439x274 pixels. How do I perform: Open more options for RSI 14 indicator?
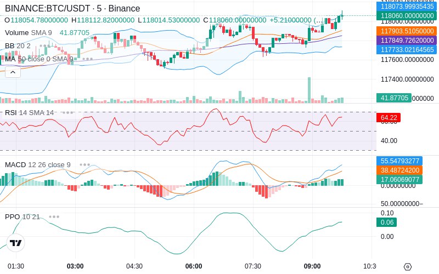tap(67, 113)
